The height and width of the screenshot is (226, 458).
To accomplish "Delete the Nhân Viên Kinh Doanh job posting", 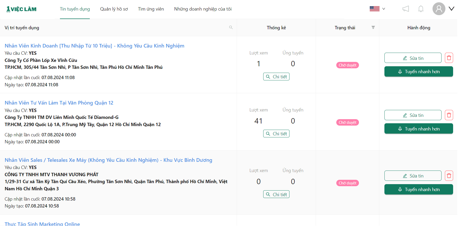I will tap(449, 58).
